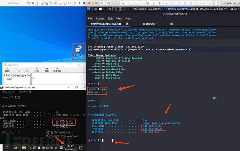Close the root@kali: /opt/MyJSRat tab
Image resolution: width=240 pixels, height=151 pixels.
click(127, 24)
